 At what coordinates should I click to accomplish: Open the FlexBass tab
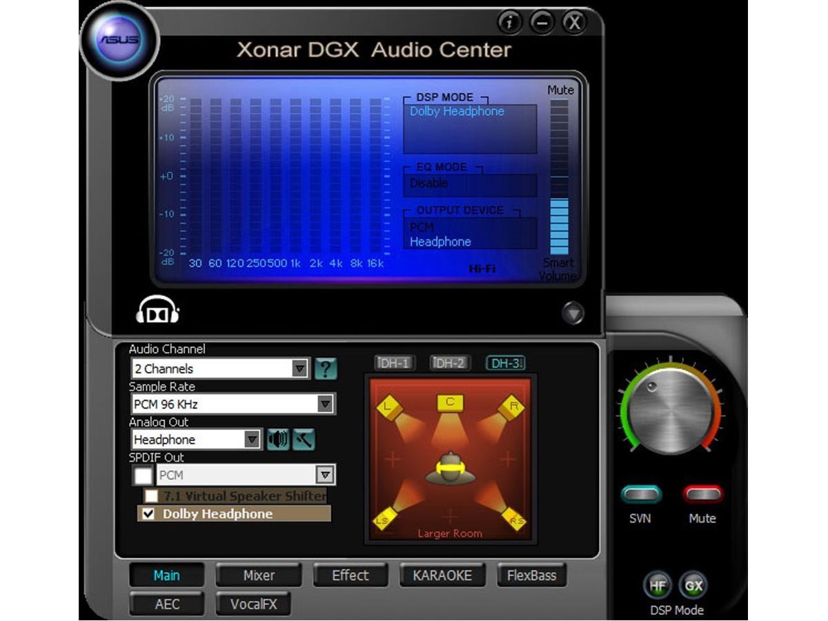(531, 575)
